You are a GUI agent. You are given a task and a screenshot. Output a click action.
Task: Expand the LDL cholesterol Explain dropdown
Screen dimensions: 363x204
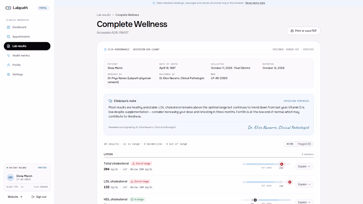(304, 184)
